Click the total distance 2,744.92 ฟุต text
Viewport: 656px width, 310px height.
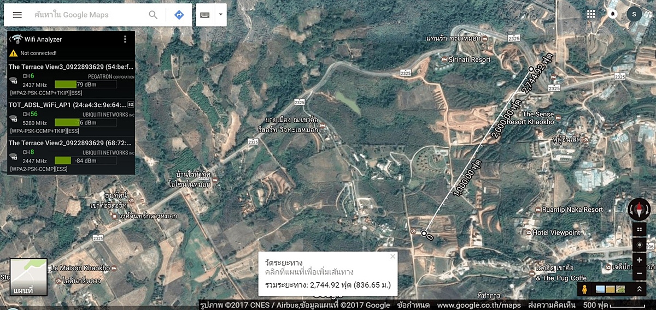pos(327,284)
